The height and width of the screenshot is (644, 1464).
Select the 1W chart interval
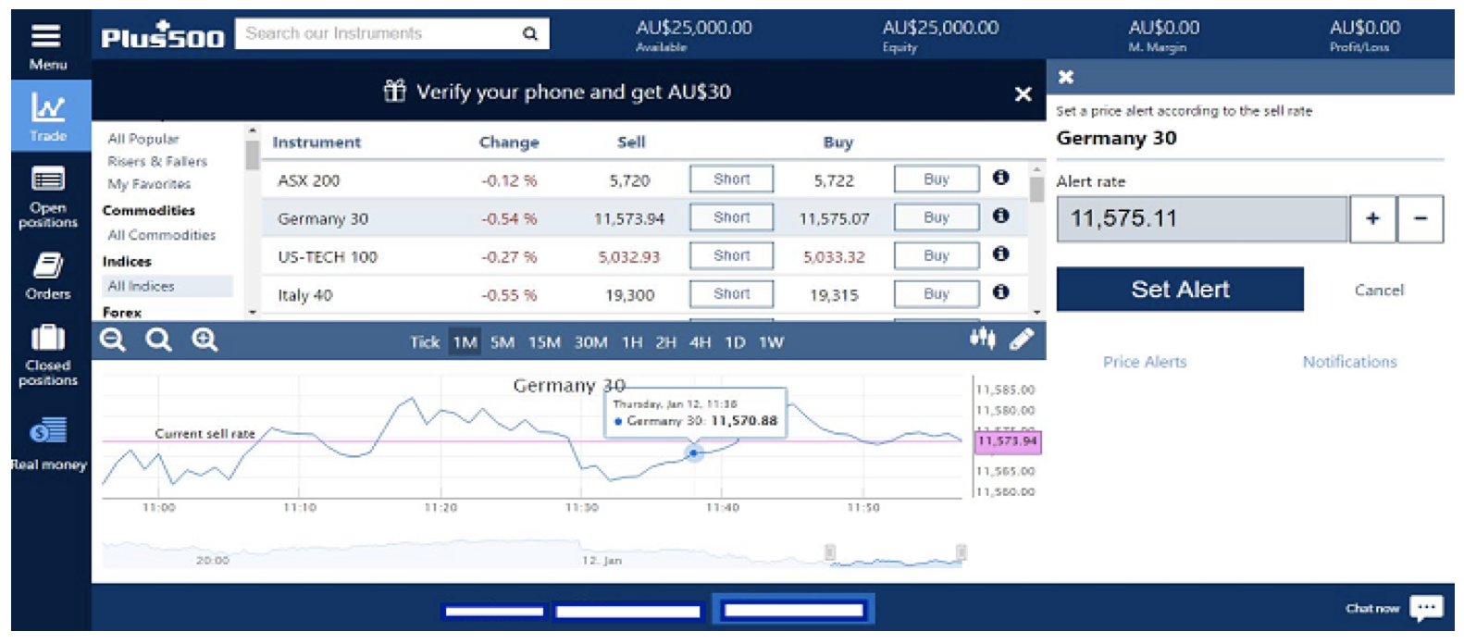tap(771, 342)
